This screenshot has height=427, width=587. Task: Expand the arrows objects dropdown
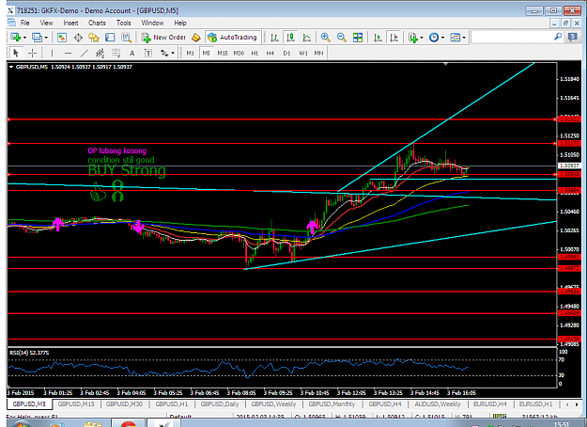[x=172, y=54]
